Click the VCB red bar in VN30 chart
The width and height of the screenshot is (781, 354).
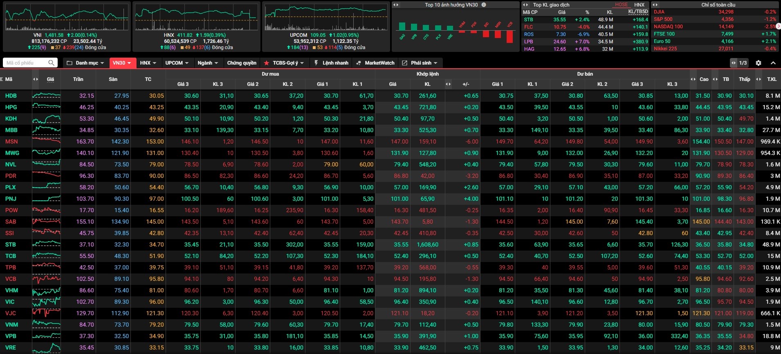pos(509,37)
